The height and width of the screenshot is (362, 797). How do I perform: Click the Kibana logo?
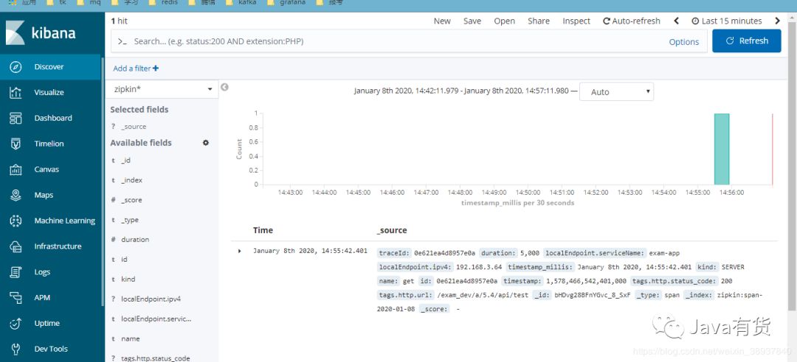pyautogui.click(x=41, y=33)
